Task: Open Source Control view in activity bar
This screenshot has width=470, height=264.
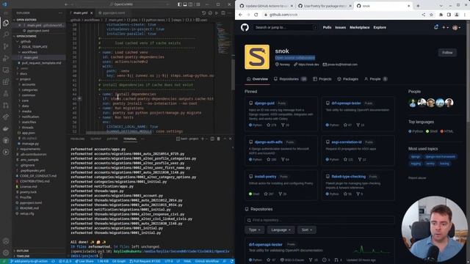Action: 6,46
